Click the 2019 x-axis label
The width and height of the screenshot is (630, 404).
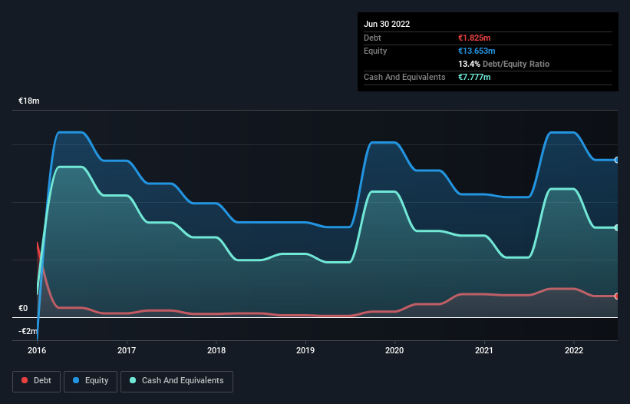point(305,350)
